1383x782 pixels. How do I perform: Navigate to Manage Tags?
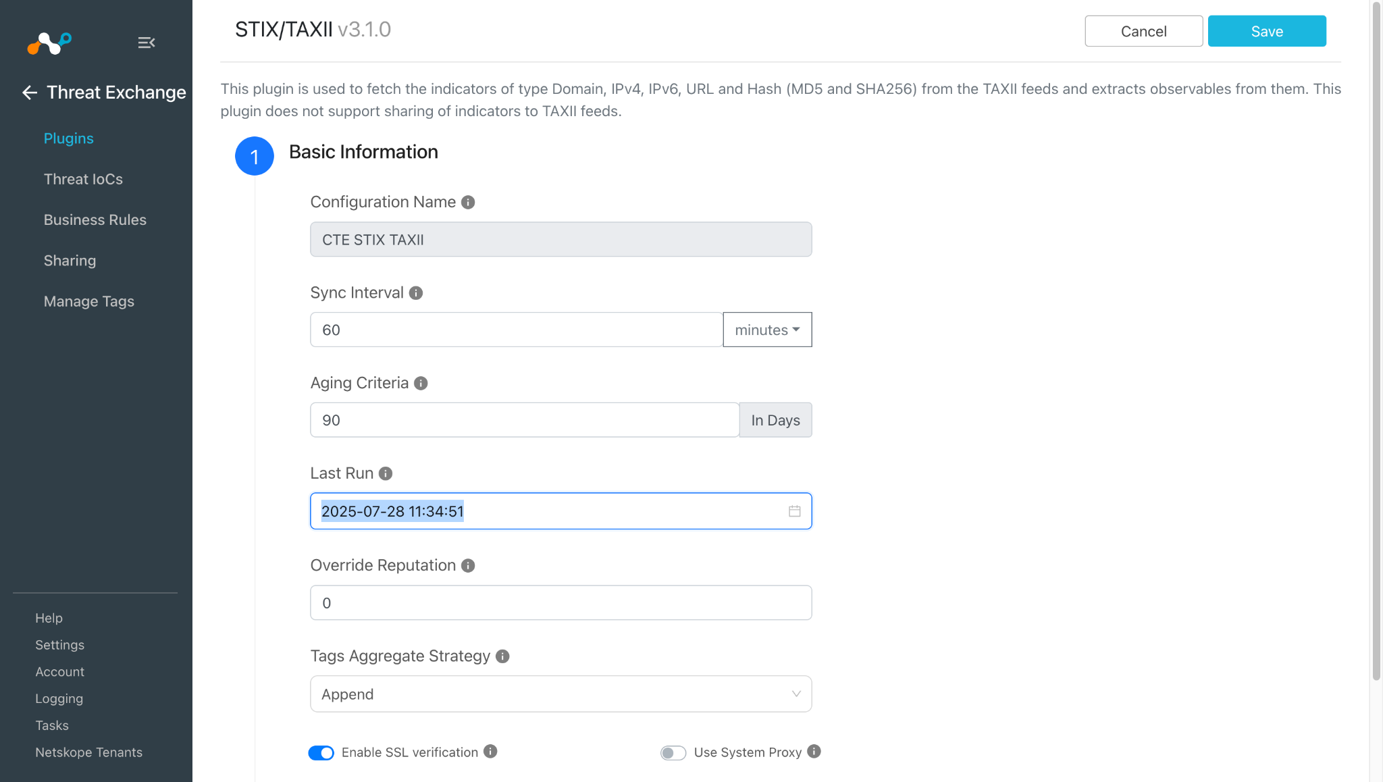click(x=89, y=301)
